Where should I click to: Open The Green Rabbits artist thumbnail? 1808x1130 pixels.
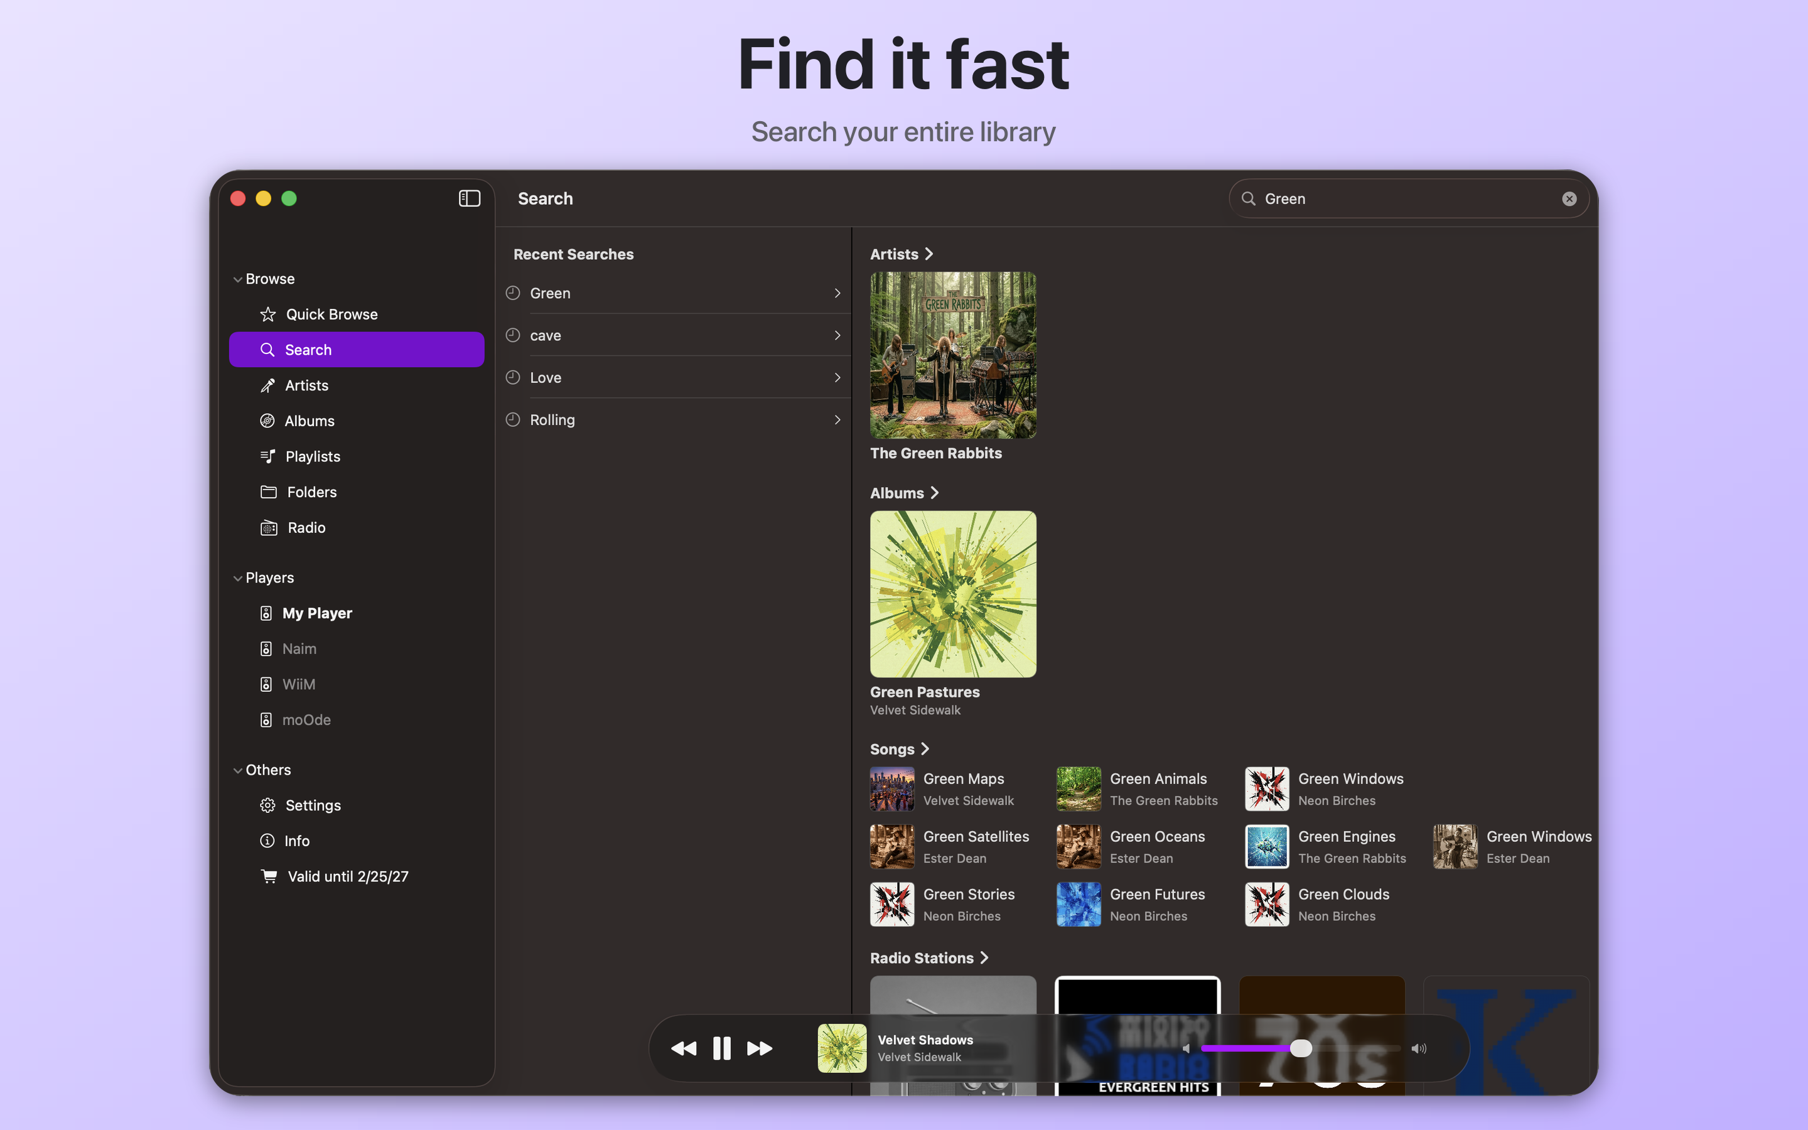(952, 355)
